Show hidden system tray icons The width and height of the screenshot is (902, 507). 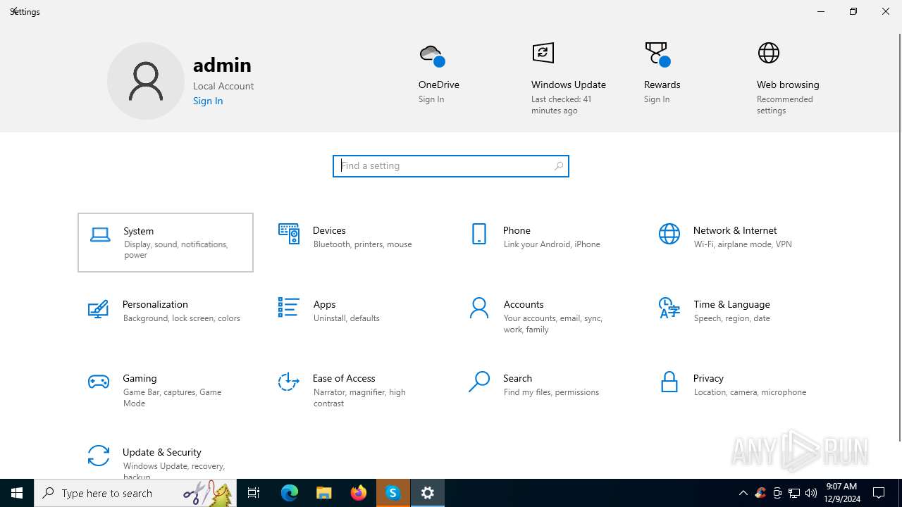(x=743, y=493)
